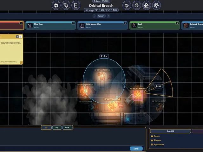The image size is (203, 152).
Task: Select token with HP 18/18 label
Action: 102,76
